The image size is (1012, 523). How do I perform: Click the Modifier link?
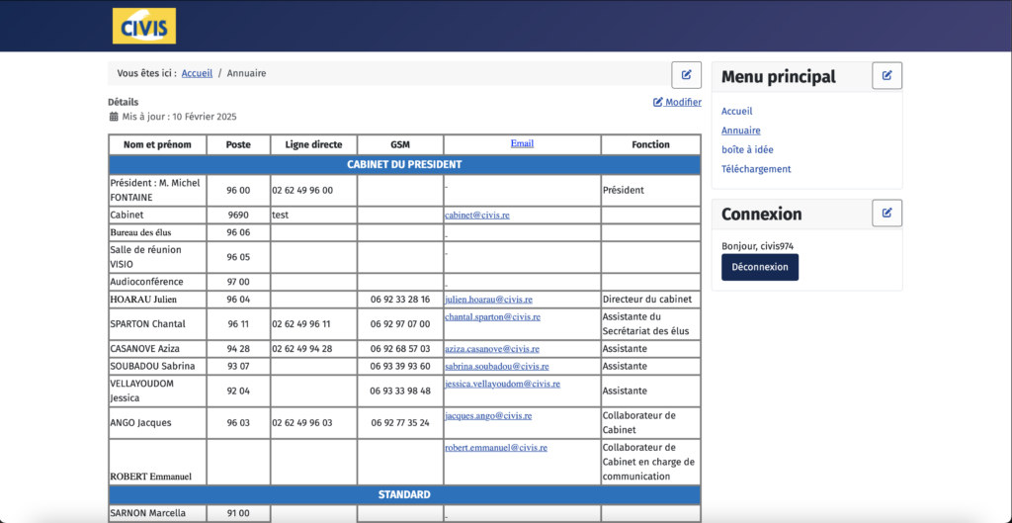pyautogui.click(x=677, y=102)
